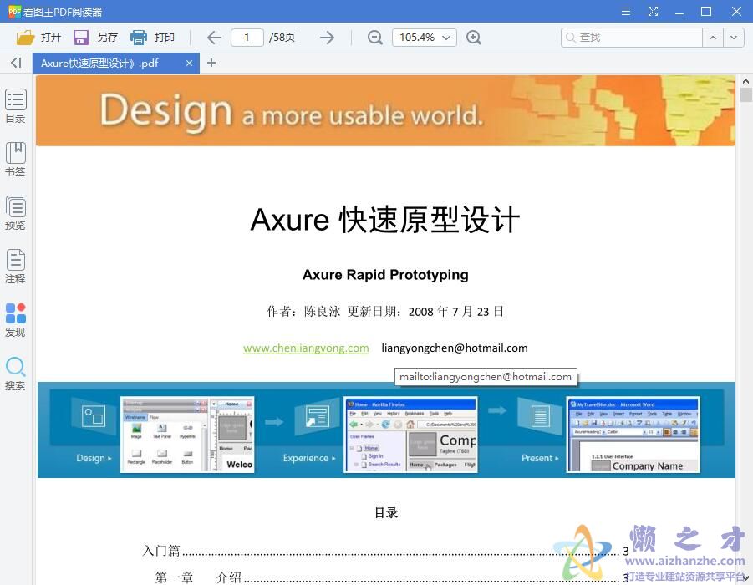
Task: Close the Axure PDF tab
Action: [189, 63]
